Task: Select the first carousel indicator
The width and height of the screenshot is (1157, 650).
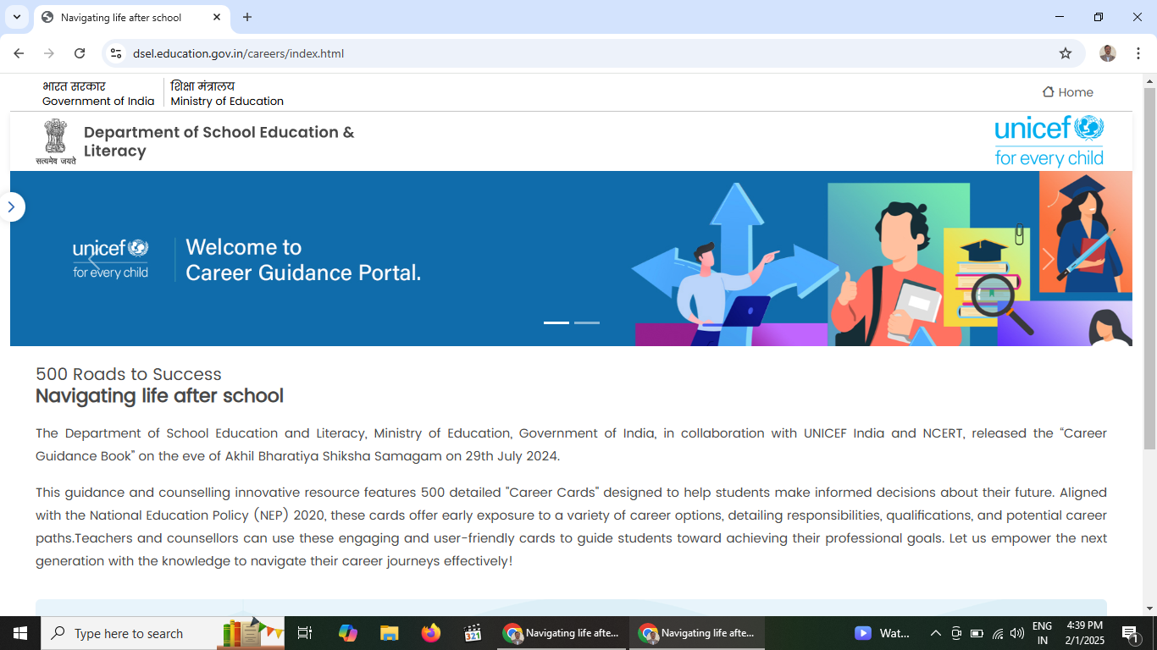Action: click(556, 322)
